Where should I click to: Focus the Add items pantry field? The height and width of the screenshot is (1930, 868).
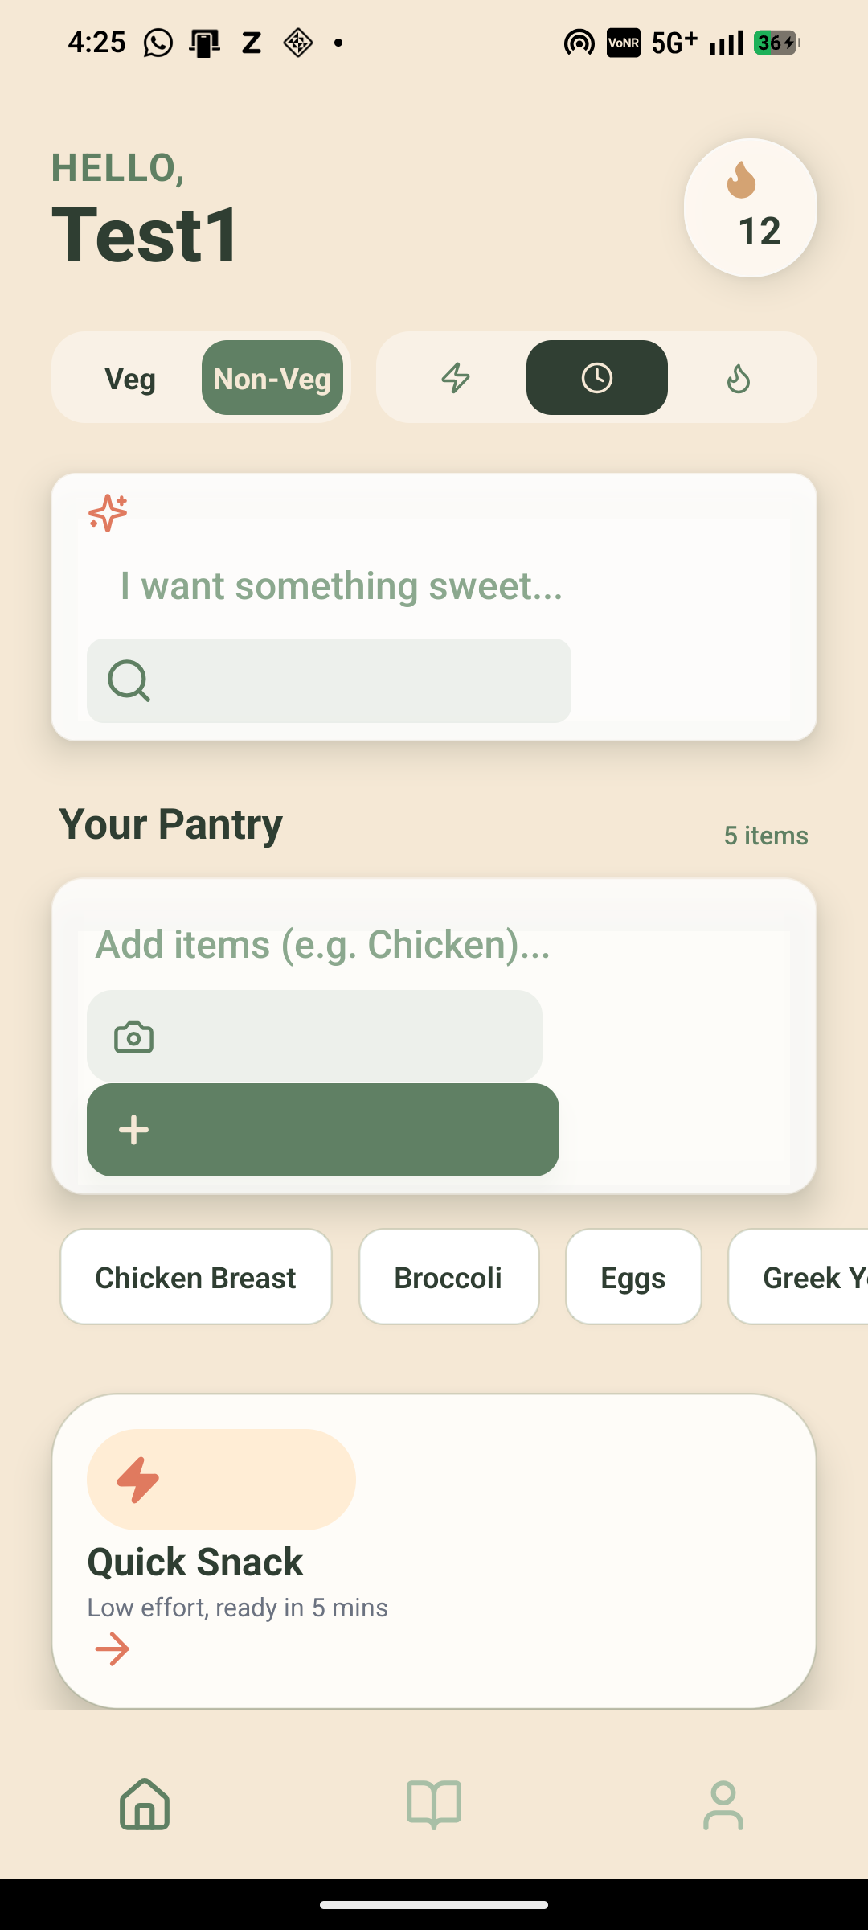click(434, 945)
